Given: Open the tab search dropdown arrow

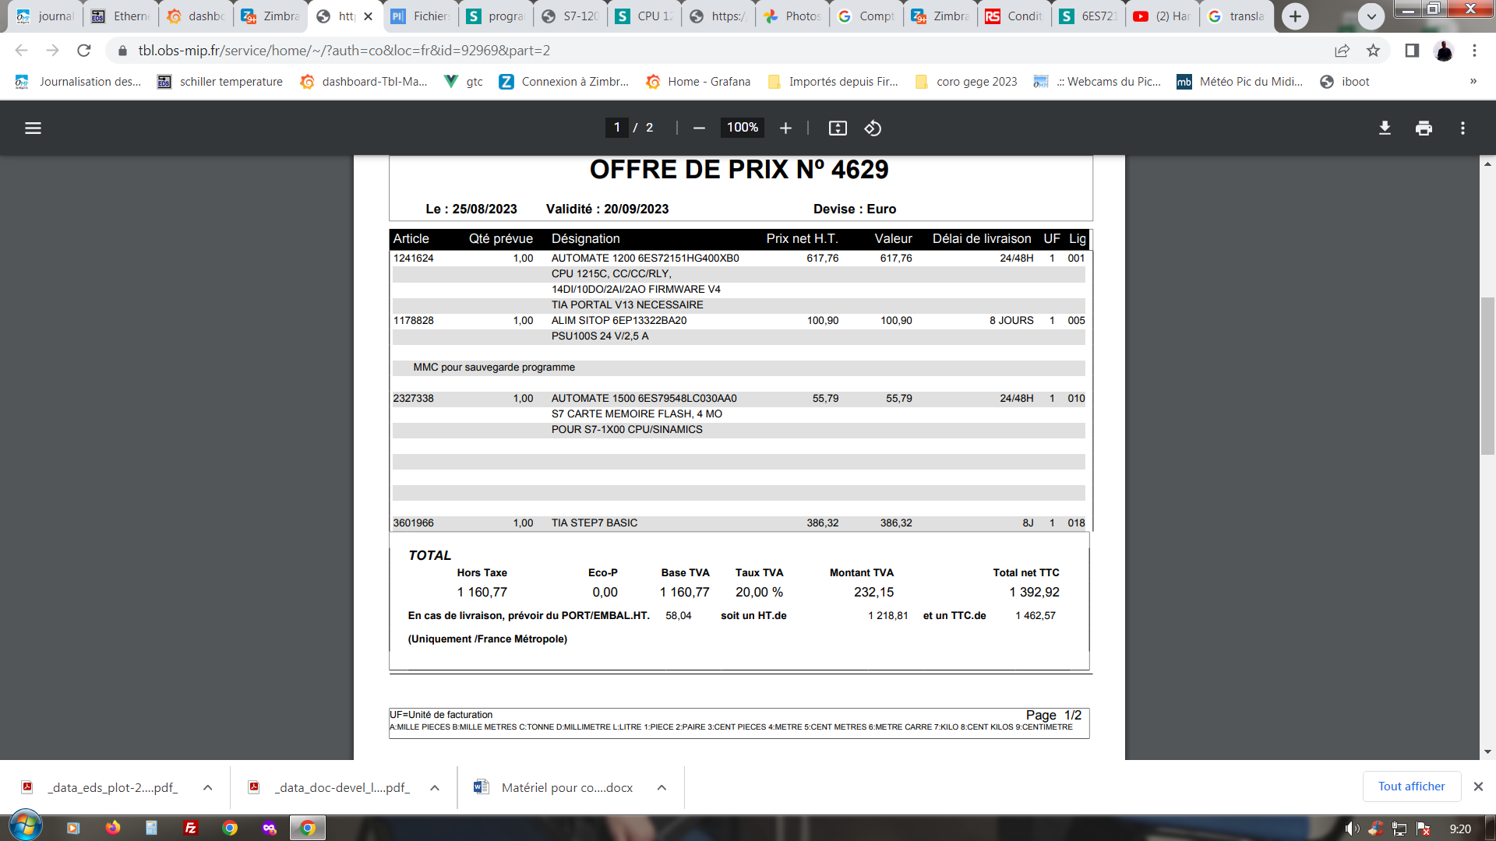Looking at the screenshot, I should pyautogui.click(x=1371, y=16).
